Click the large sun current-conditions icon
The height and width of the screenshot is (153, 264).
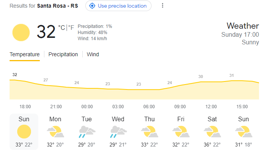click(21, 33)
